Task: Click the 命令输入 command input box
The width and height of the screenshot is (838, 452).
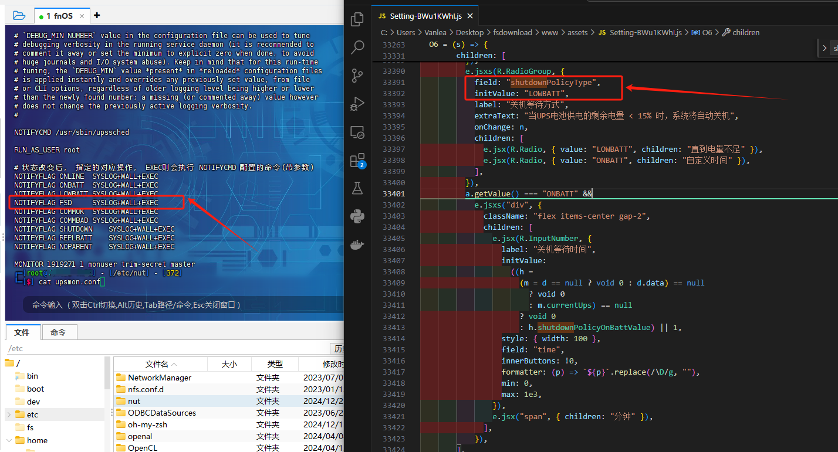Action: point(182,305)
